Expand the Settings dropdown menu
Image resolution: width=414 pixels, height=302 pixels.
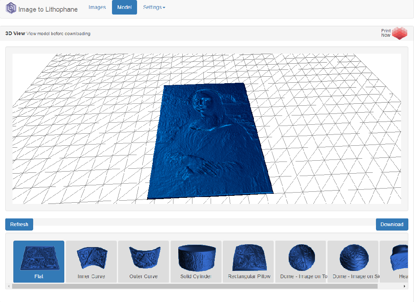coord(154,7)
